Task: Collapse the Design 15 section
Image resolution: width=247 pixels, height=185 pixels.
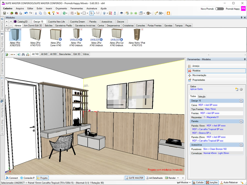Action: 241,101
